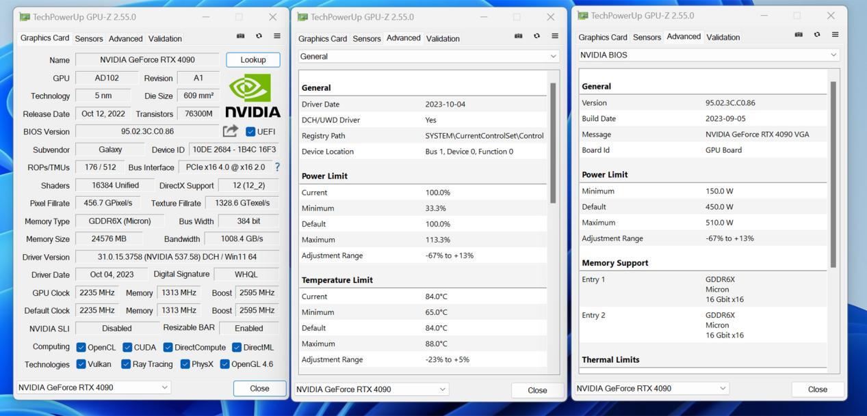Viewport: 867px width, 416px height.
Task: Expand the NVIDIA BIOS category dropdown
Action: 708,55
